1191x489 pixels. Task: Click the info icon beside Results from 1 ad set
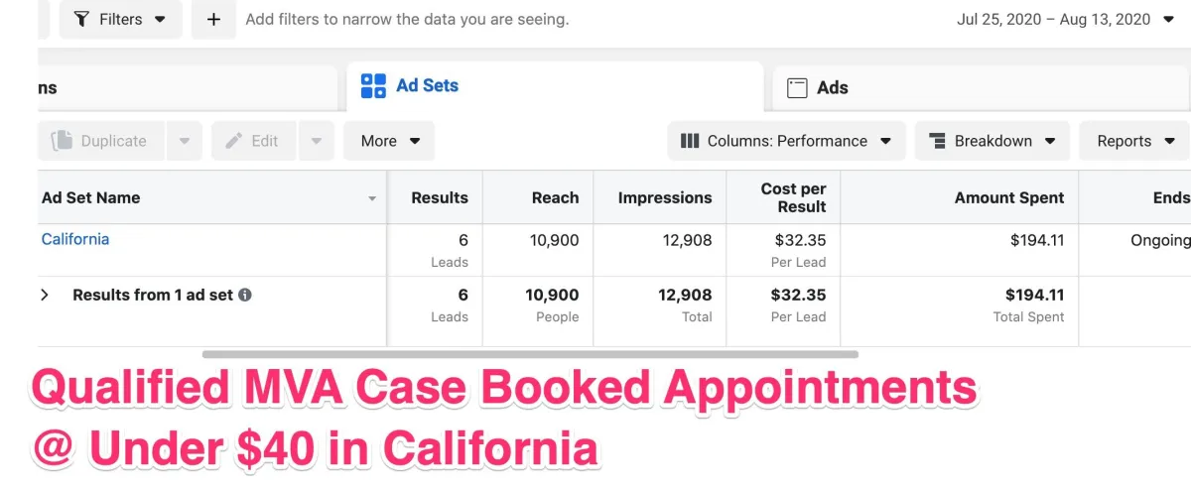(245, 295)
